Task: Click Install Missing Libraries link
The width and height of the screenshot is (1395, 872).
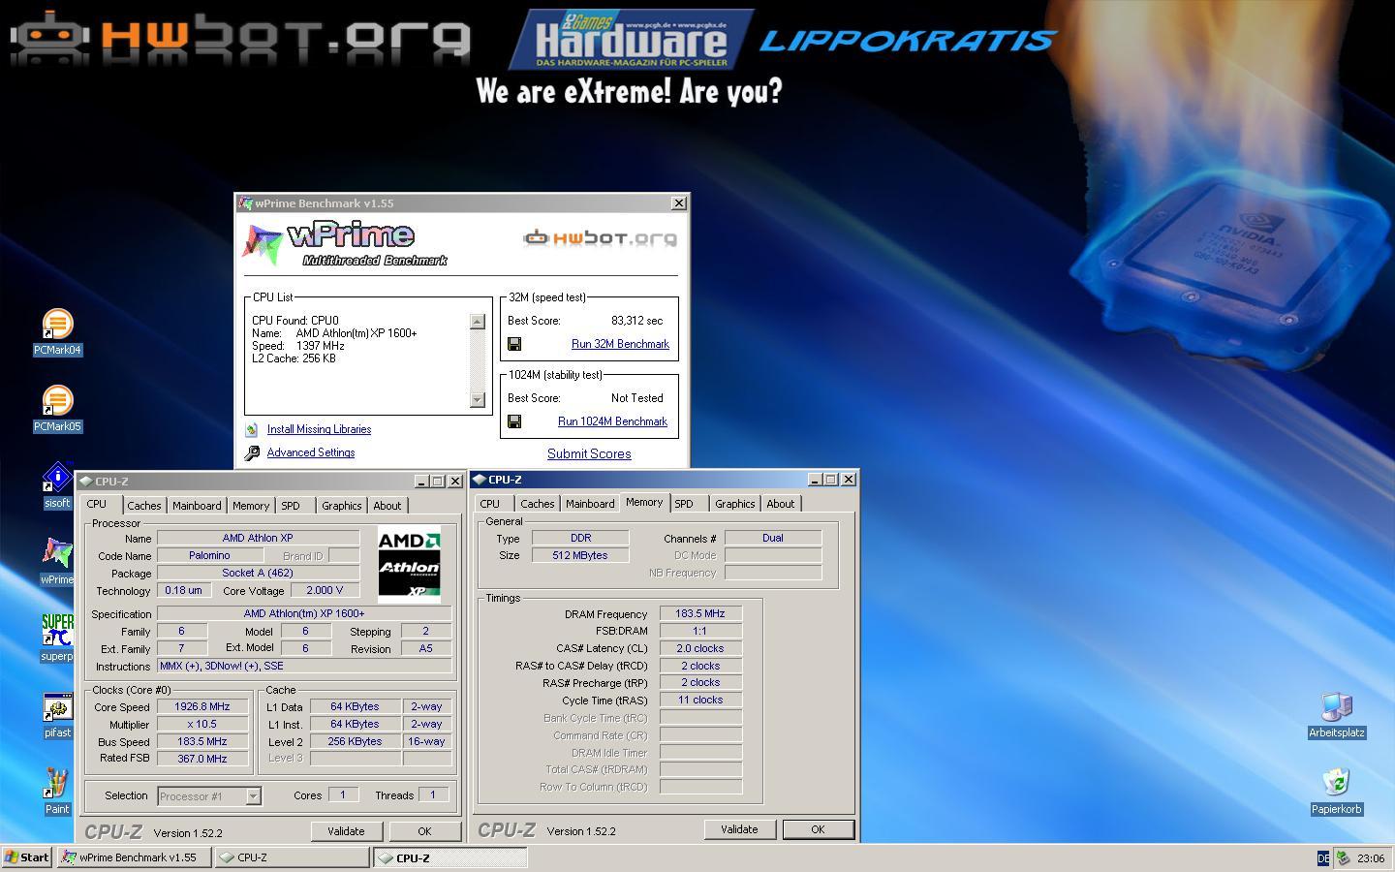Action: tap(319, 429)
